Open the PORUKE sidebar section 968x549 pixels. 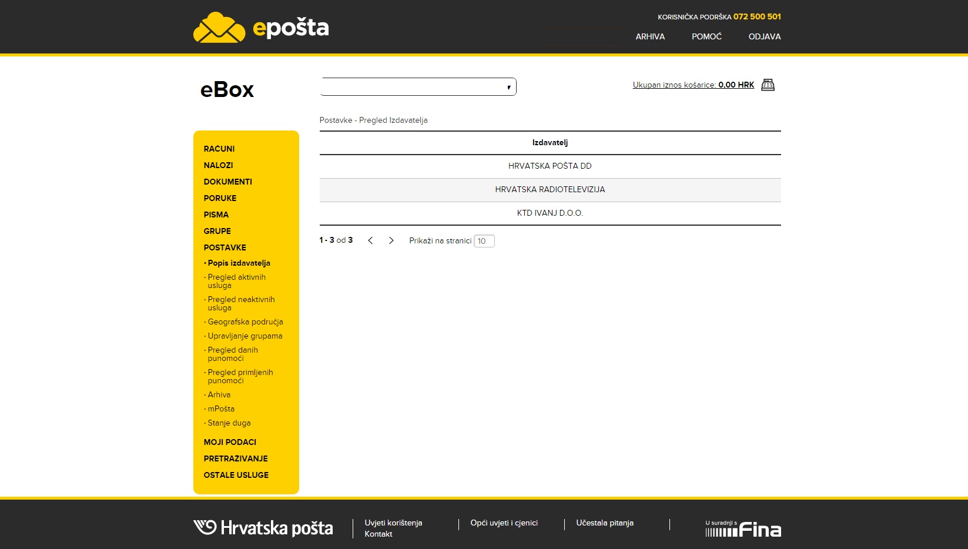220,198
